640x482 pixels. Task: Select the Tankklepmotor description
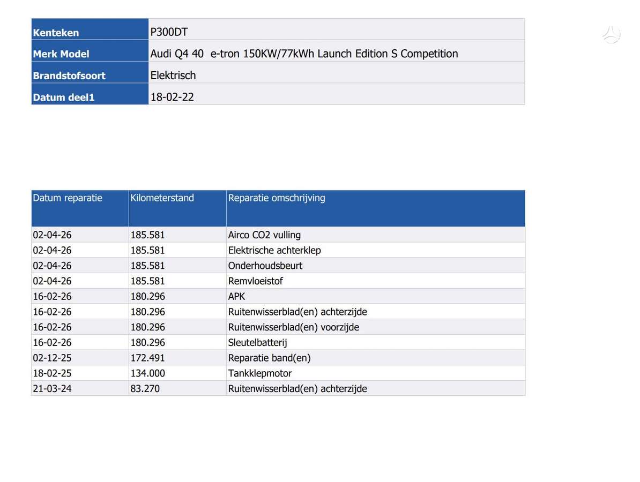tap(259, 373)
